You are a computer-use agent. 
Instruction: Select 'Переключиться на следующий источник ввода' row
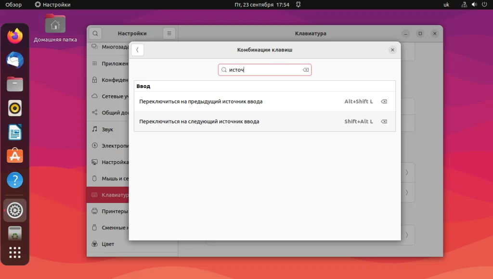(x=265, y=122)
